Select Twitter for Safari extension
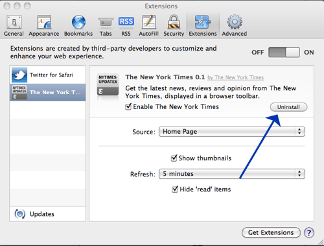Viewport: 324px width, 246px height. (48, 75)
